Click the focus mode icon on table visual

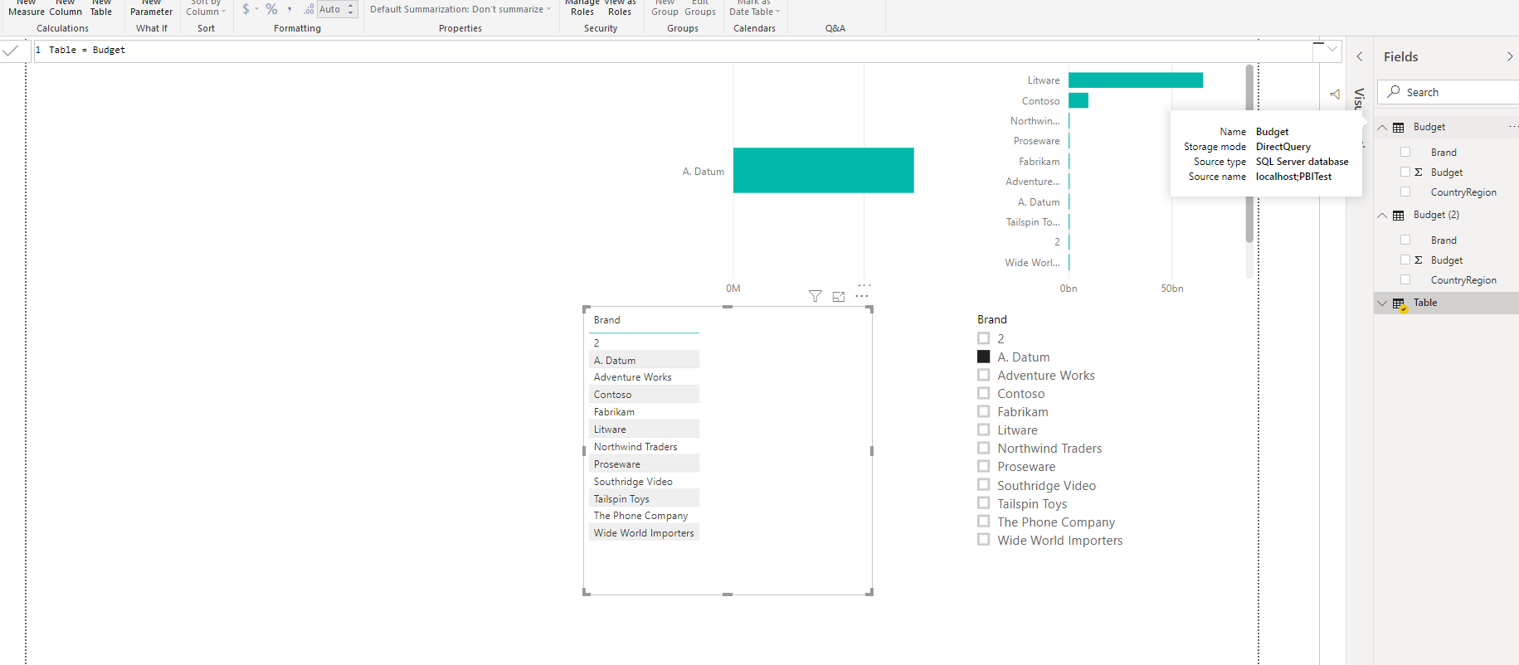(x=839, y=296)
